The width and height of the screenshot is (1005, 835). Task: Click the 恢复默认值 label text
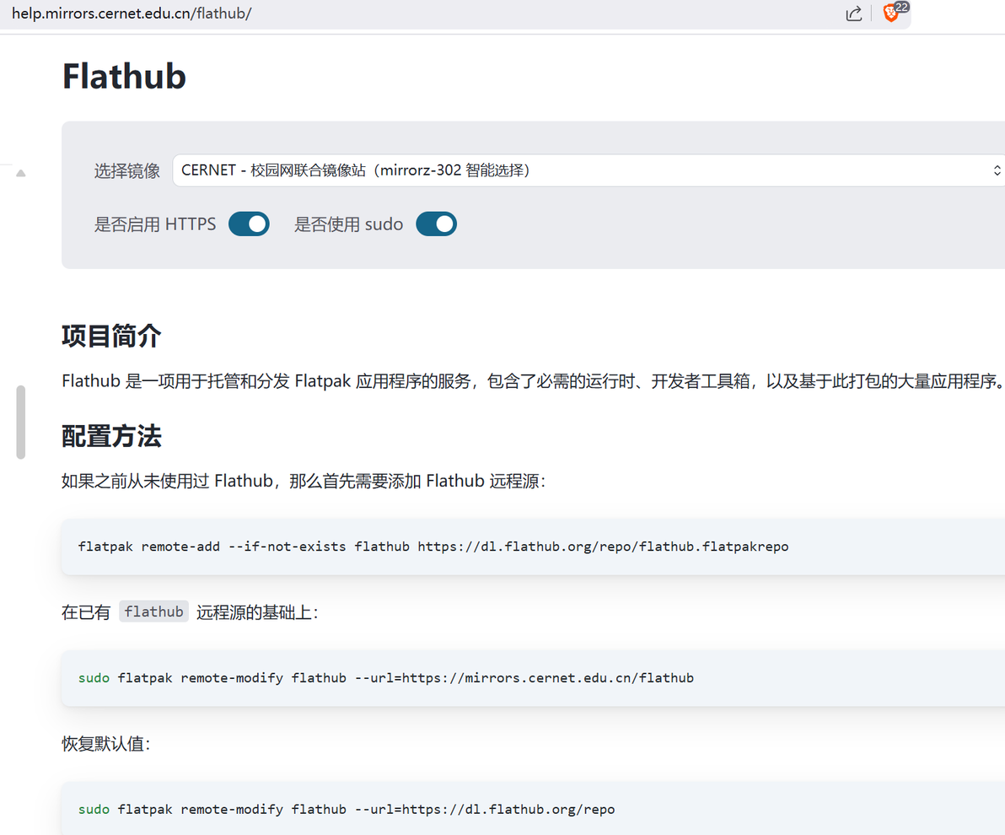(x=105, y=744)
